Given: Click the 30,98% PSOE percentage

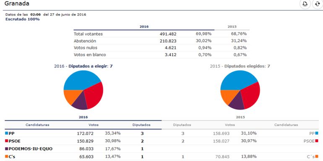Looking at the screenshot, I should (113, 141).
